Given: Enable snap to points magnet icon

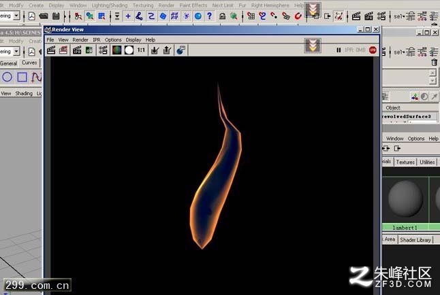Looking at the screenshot, I should [274, 16].
